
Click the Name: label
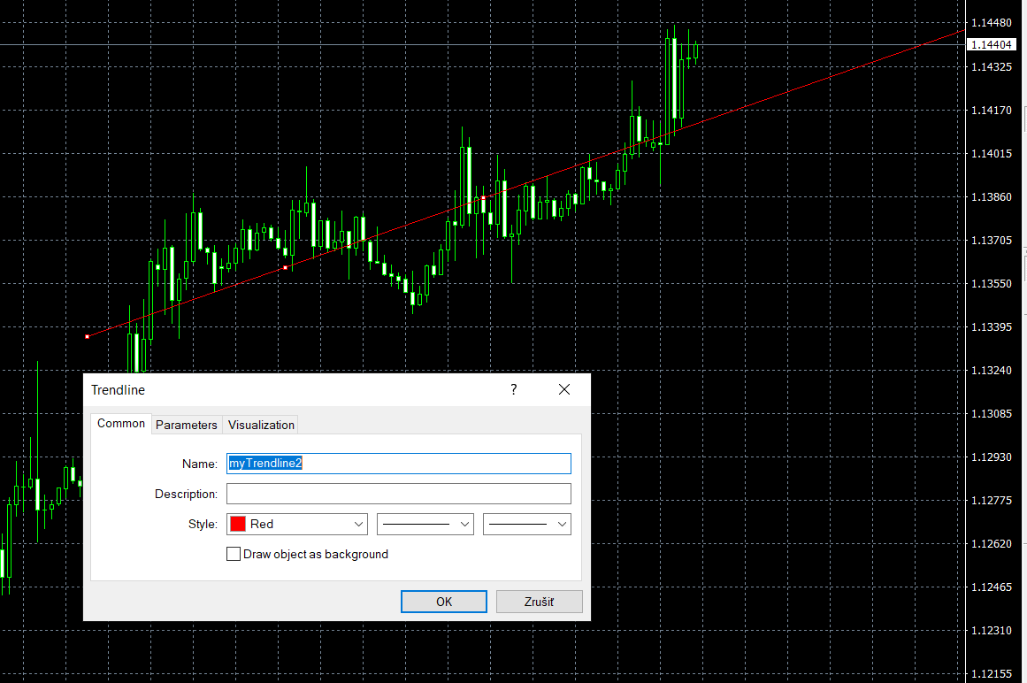coord(200,464)
